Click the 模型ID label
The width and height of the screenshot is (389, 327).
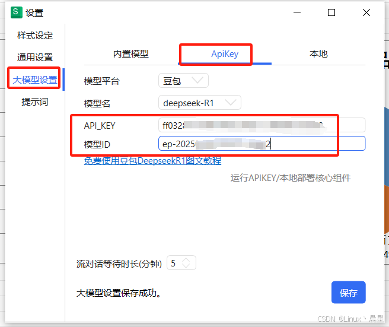coord(97,144)
